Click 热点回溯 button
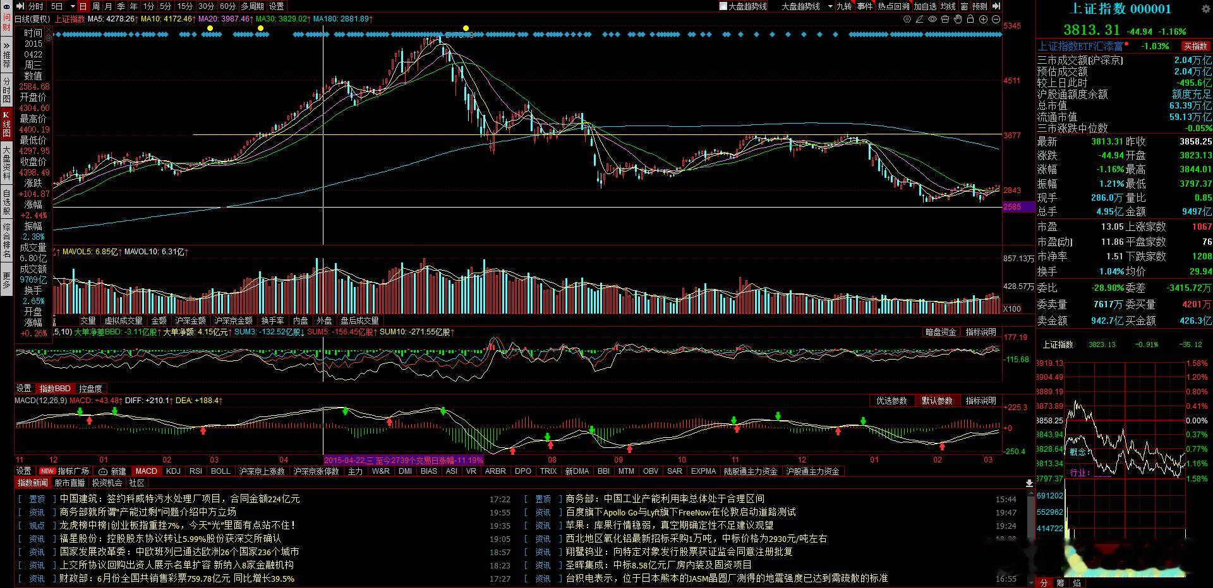1213x588 pixels. [893, 6]
